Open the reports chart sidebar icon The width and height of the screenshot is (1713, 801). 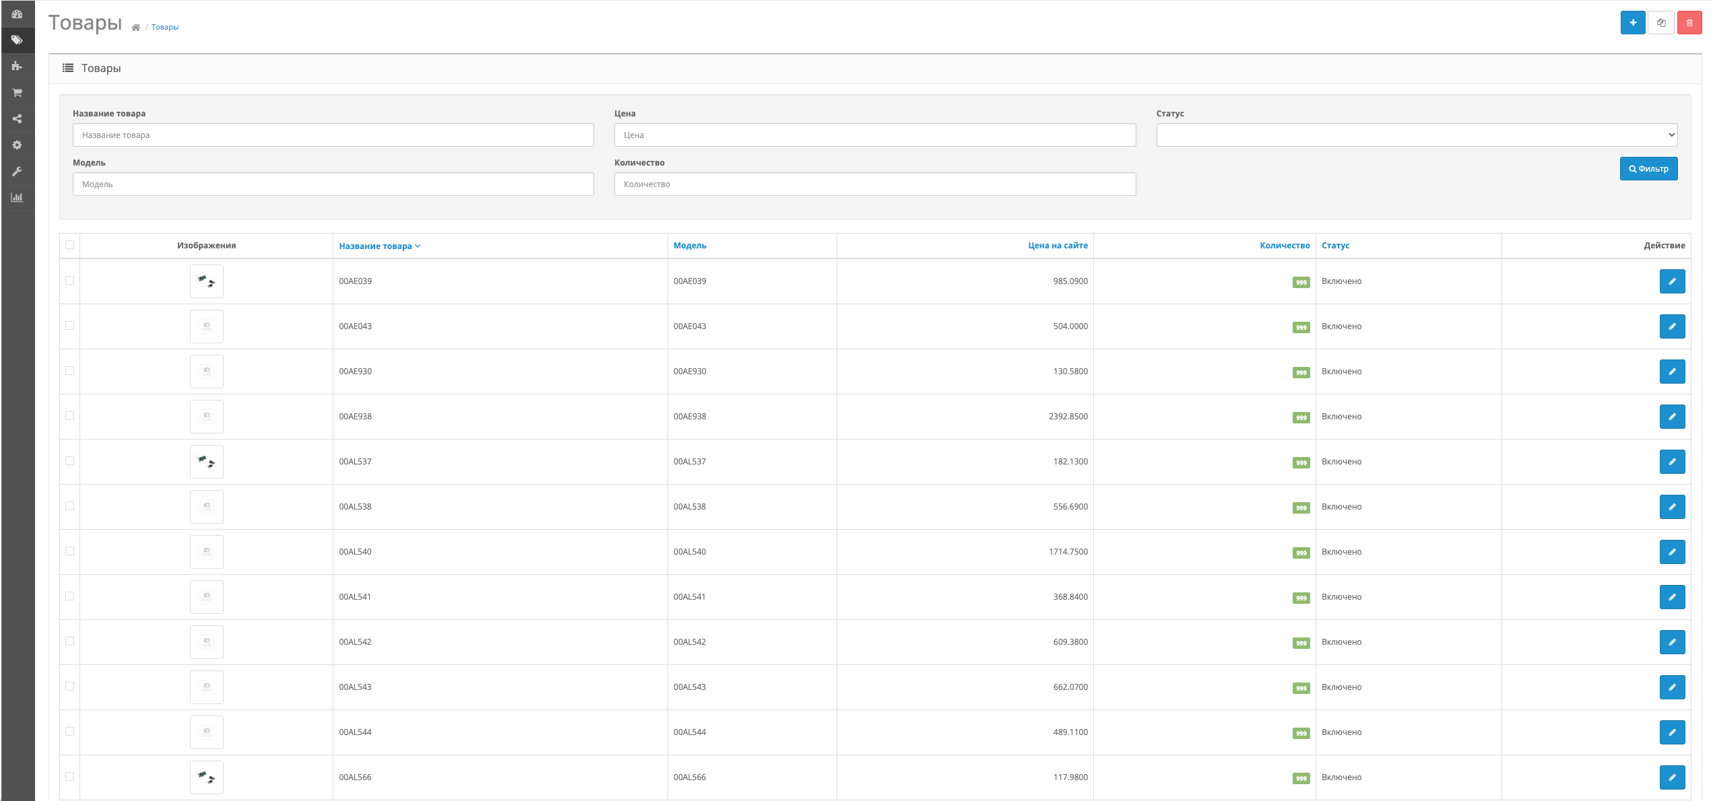[x=18, y=197]
